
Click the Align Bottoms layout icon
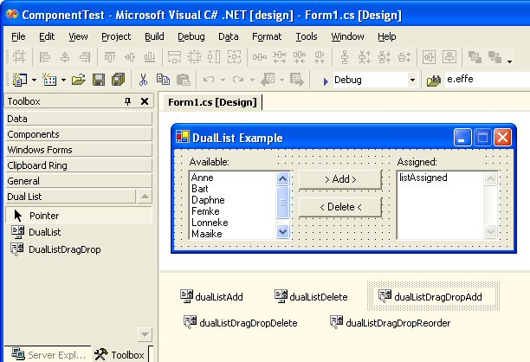(150, 57)
